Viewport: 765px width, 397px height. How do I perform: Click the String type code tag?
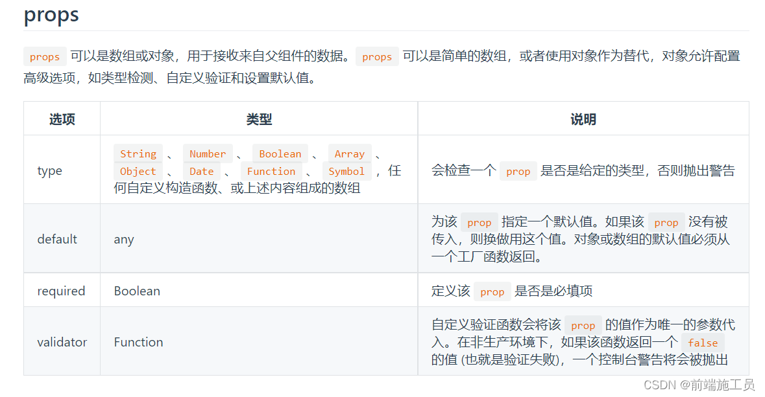point(138,153)
